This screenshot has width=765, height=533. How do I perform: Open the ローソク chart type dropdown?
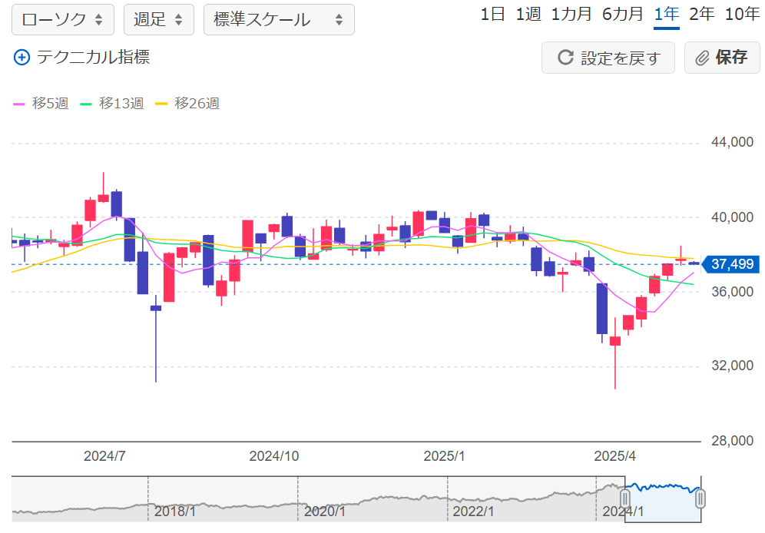click(x=63, y=19)
